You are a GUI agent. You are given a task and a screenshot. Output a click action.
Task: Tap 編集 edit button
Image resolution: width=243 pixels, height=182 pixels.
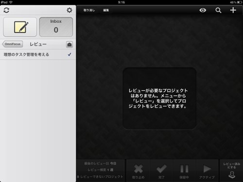[106, 10]
